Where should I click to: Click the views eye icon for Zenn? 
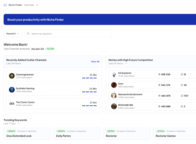click(159, 85)
